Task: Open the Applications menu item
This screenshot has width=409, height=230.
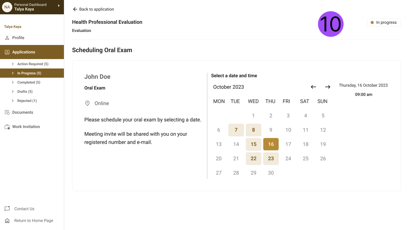Action: pos(24,52)
